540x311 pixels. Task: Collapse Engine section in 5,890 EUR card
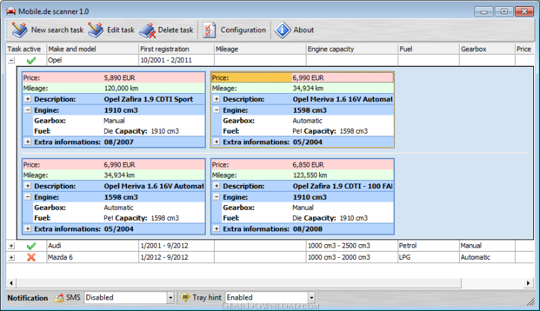pos(28,110)
